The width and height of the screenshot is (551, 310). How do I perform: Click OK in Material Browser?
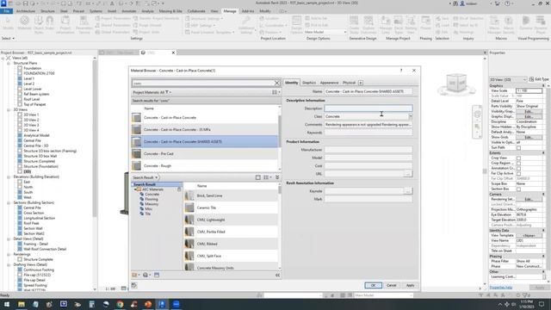pyautogui.click(x=373, y=285)
